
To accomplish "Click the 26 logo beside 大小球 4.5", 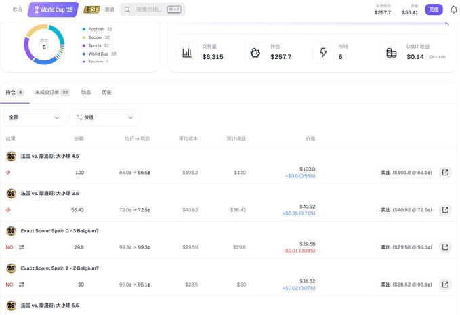I will 11,156.
